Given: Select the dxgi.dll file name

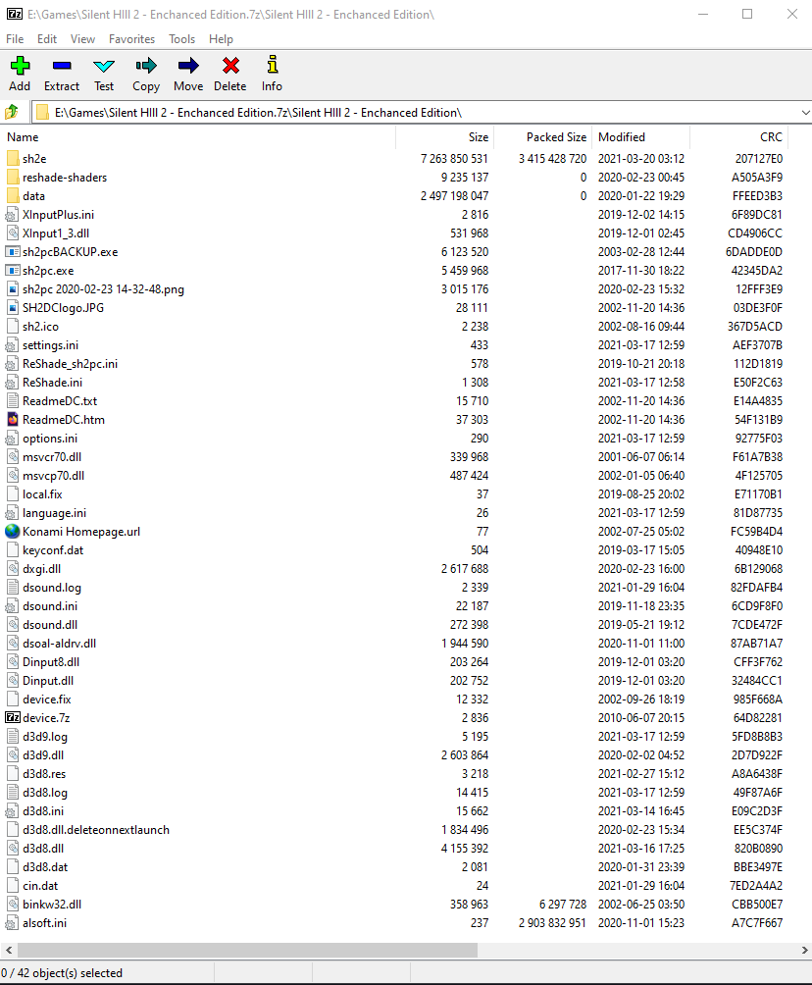Looking at the screenshot, I should click(42, 568).
